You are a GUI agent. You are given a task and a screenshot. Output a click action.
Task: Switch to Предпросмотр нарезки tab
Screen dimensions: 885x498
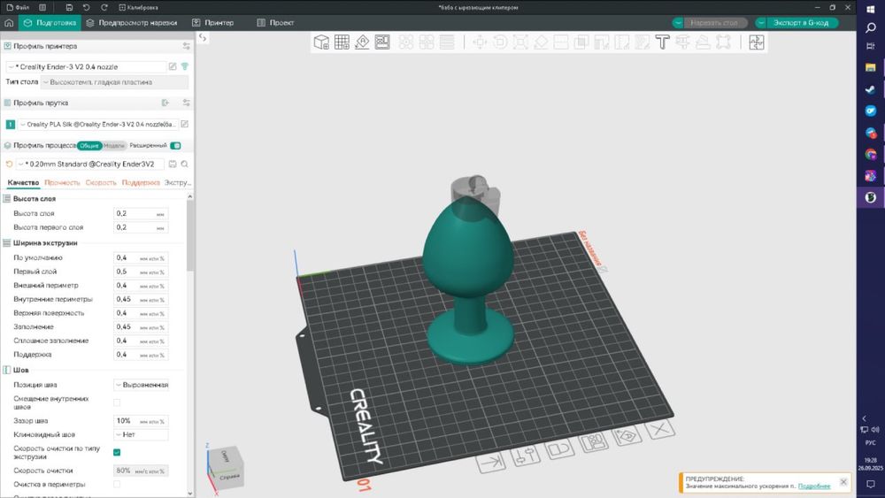[132, 23]
